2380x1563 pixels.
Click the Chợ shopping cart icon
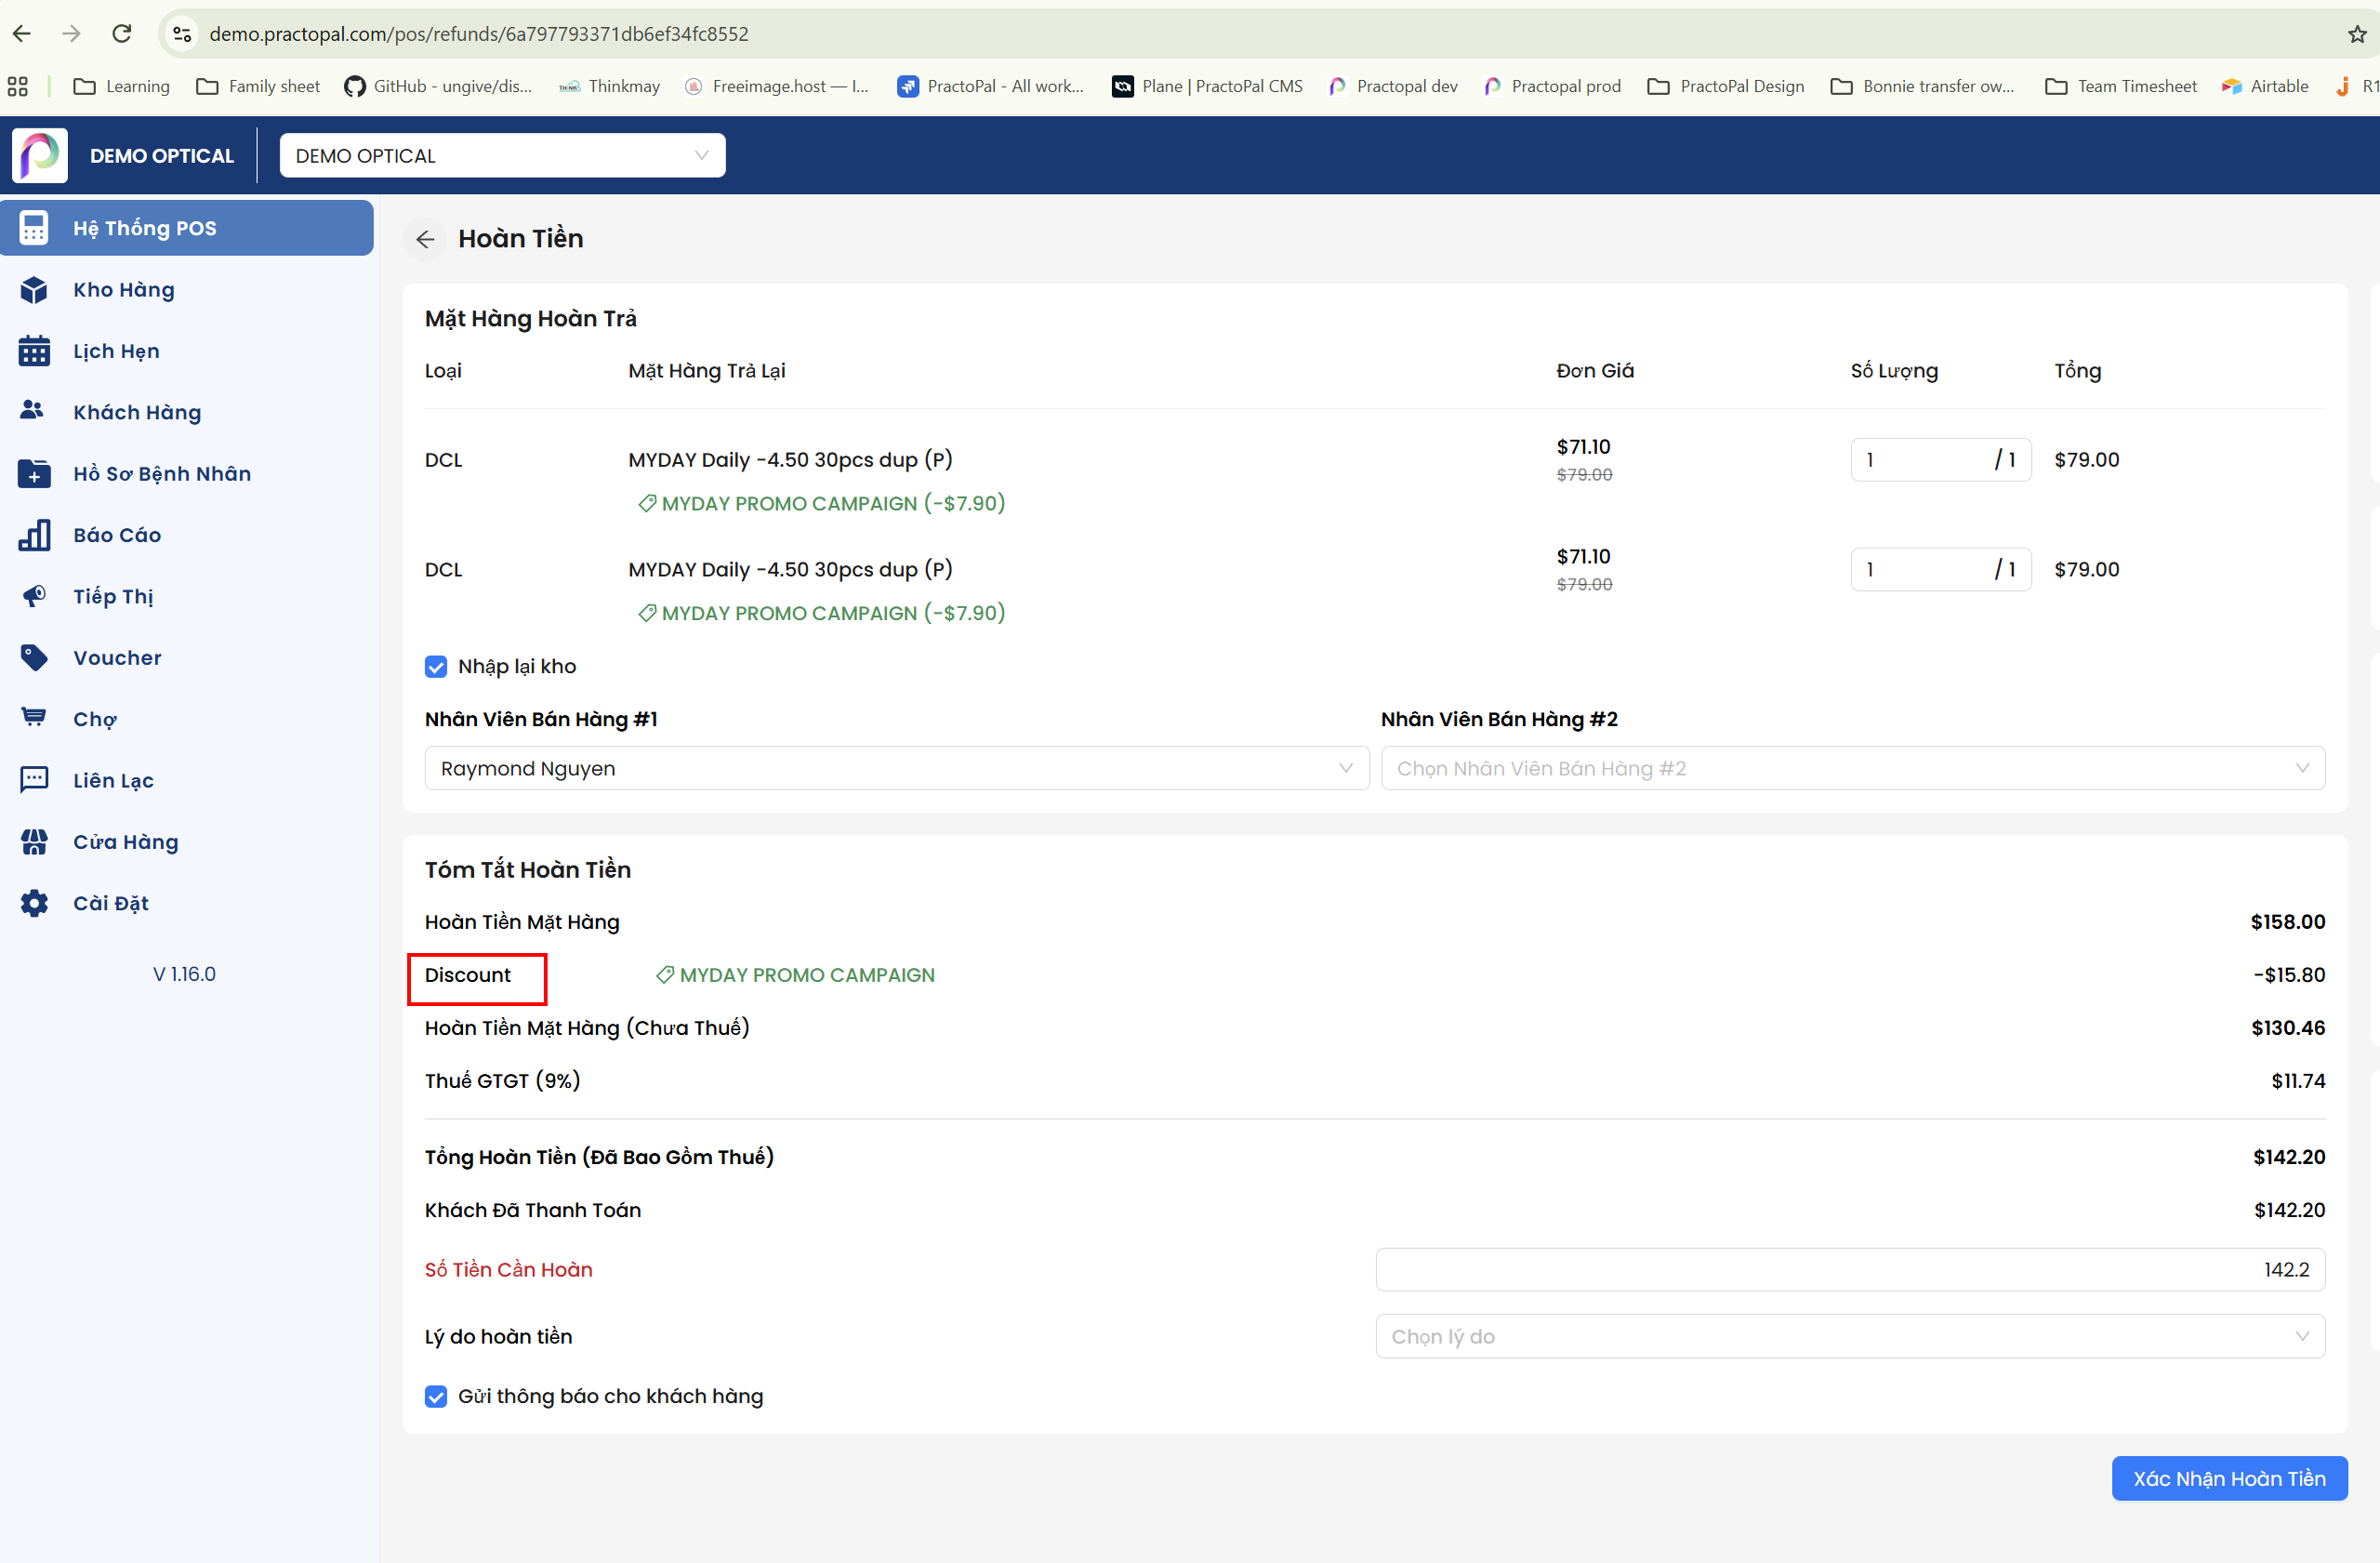pyautogui.click(x=34, y=717)
